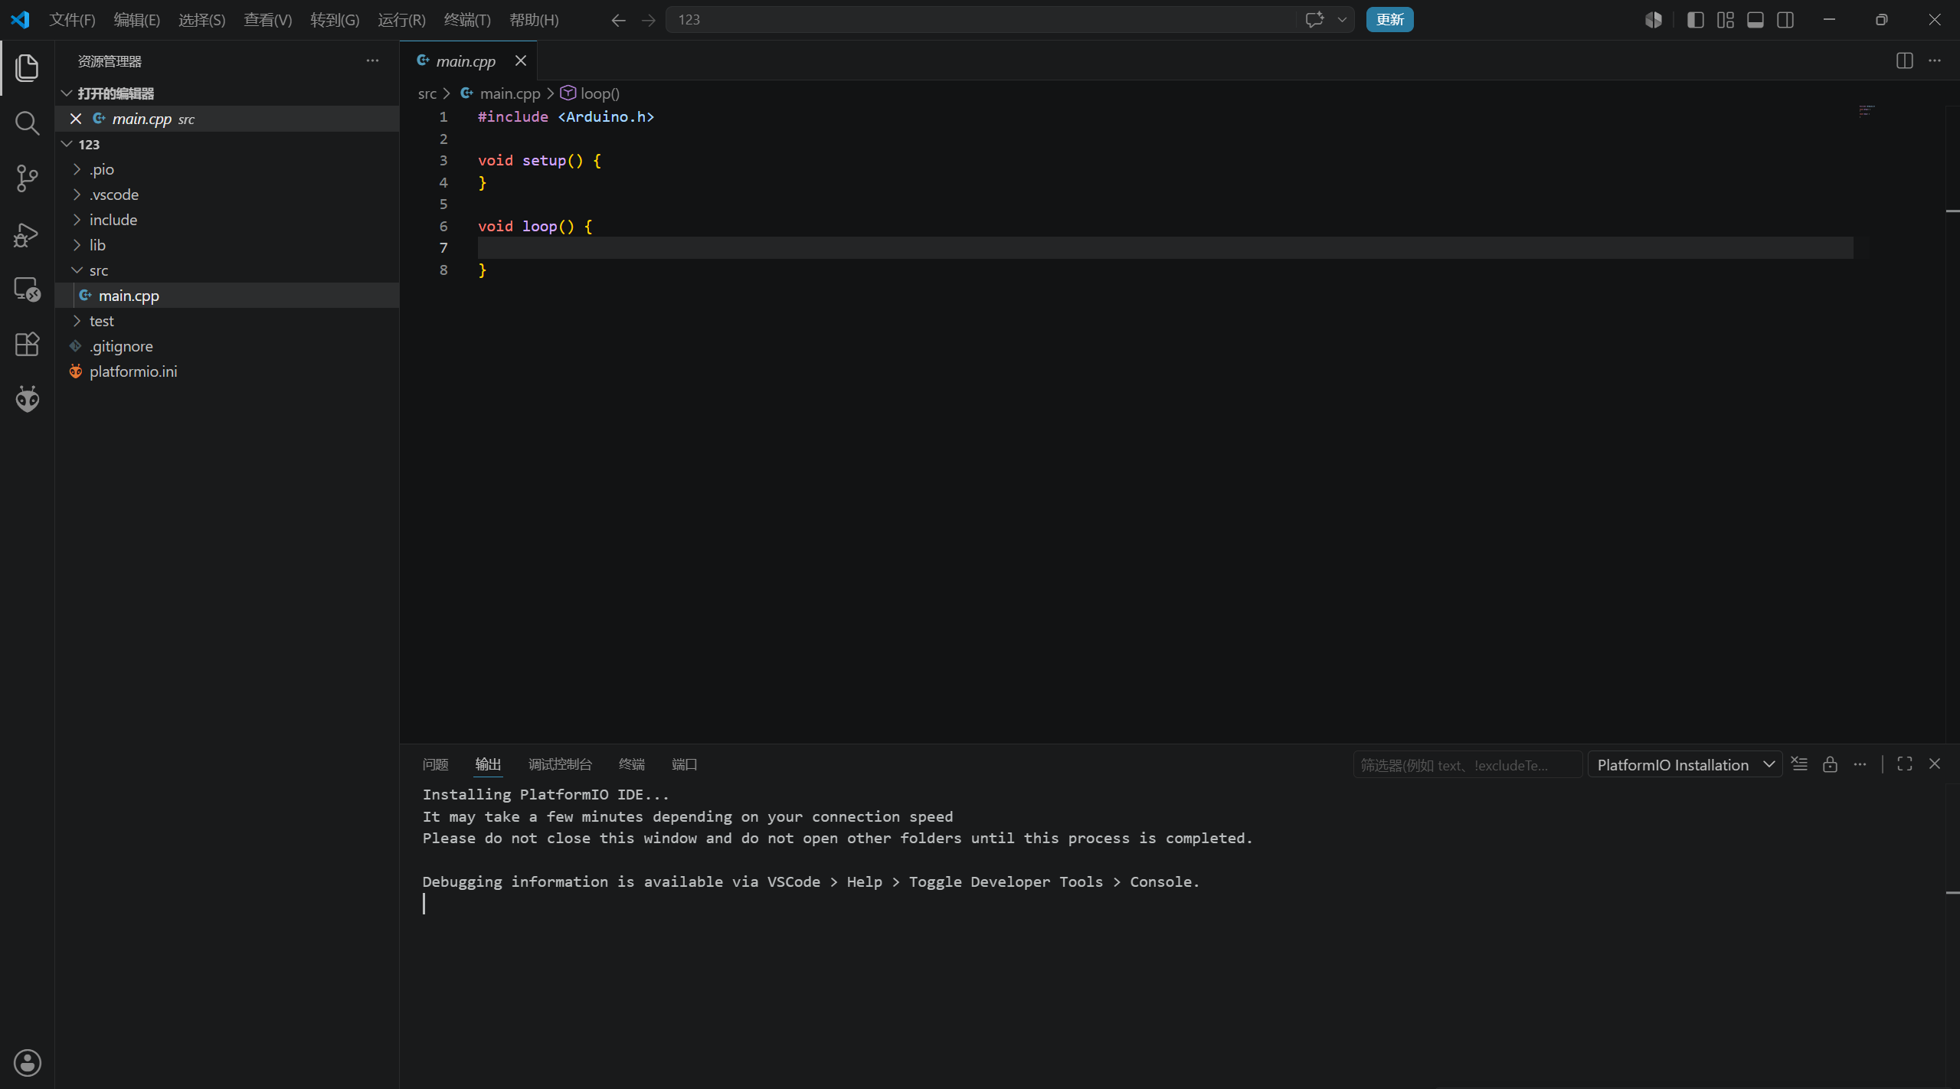This screenshot has width=1960, height=1089.
Task: Toggle the secondary side bar visibility
Action: (1785, 20)
